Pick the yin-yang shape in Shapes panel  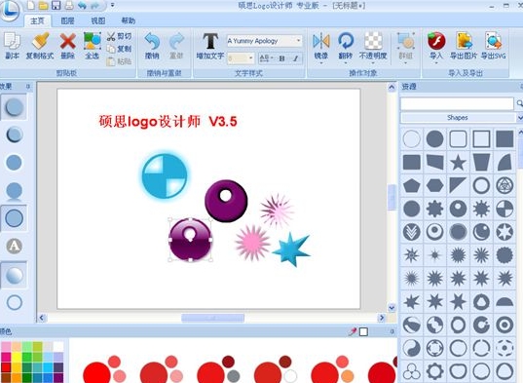pos(412,348)
